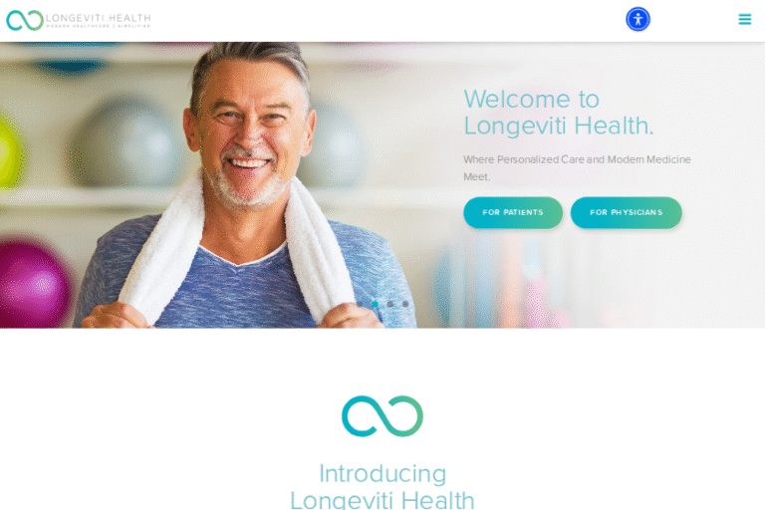This screenshot has width=765, height=510.
Task: Open the accessibility options widget
Action: pyautogui.click(x=637, y=20)
